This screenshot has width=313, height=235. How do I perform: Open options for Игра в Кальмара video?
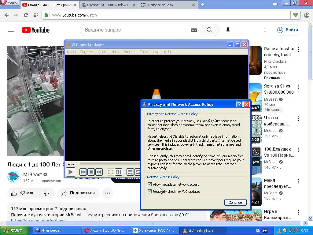pos(298,212)
